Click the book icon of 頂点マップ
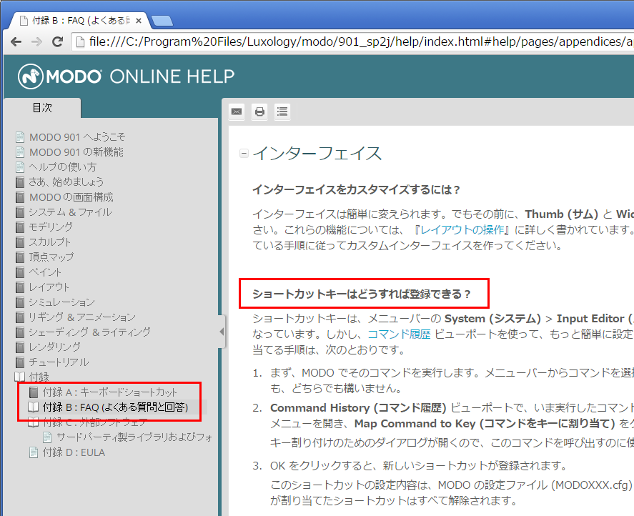 click(x=20, y=257)
